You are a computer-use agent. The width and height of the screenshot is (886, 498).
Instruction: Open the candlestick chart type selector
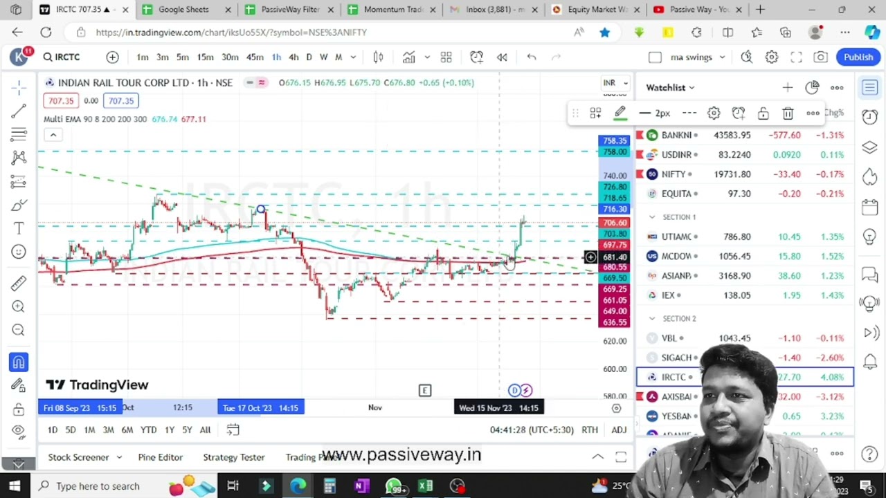pyautogui.click(x=378, y=57)
